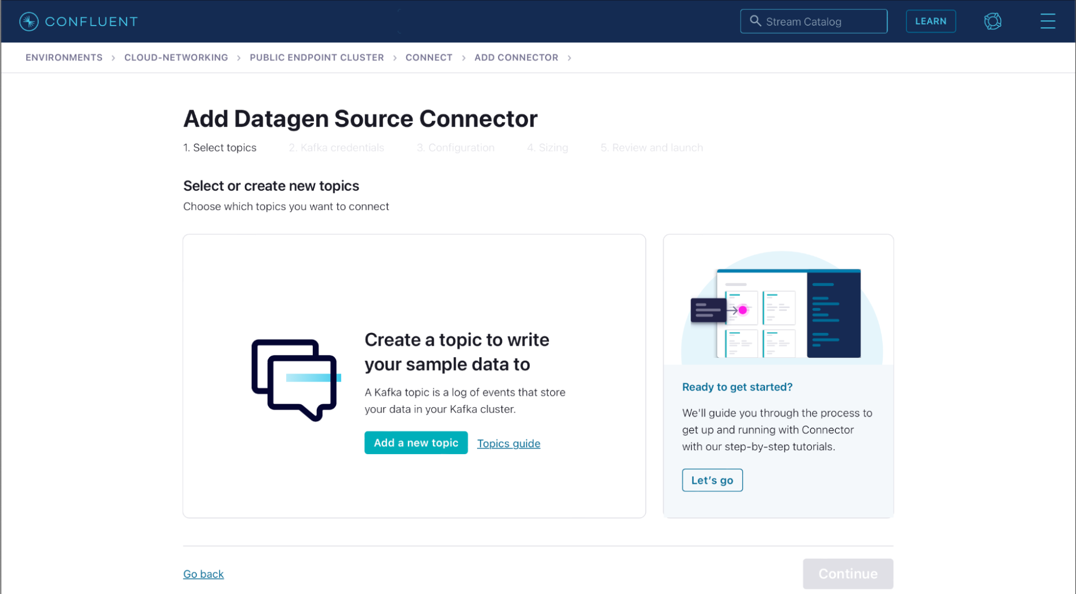
Task: Open CLOUD-NETWORKING breadcrumb
Action: click(176, 57)
